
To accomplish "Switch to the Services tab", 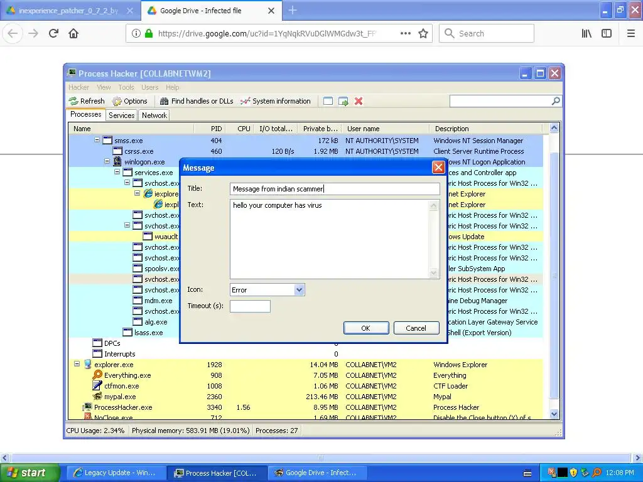I will pyautogui.click(x=121, y=115).
